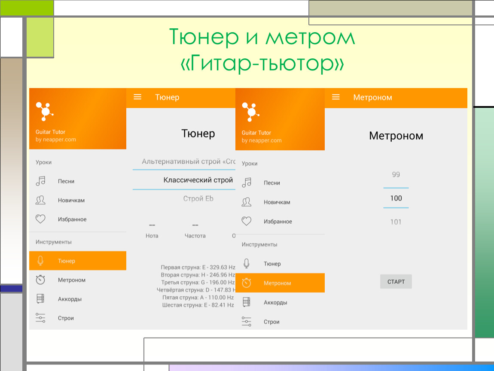Select tempo value 100 in picker
The image size is (494, 371).
(396, 198)
